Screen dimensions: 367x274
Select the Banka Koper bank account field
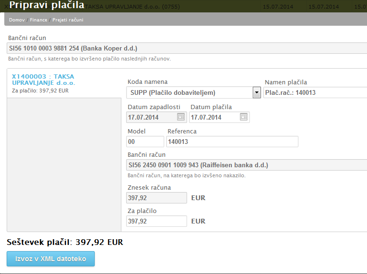(x=186, y=49)
